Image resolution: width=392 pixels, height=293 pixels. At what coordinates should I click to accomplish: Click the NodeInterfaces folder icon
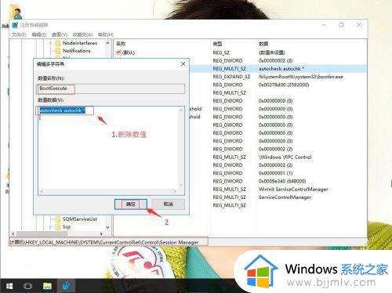point(57,43)
